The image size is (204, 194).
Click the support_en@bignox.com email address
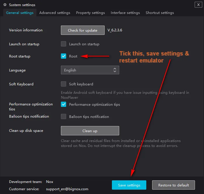click(67, 189)
